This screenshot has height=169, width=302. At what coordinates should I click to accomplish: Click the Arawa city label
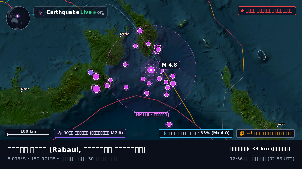pos(281,124)
